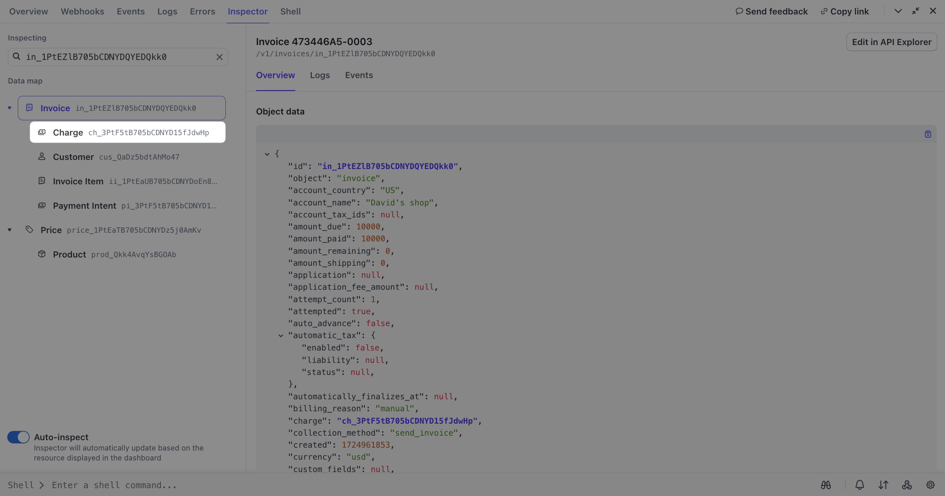Shrink the workbench panel with arrows icon
945x496 pixels.
(915, 11)
